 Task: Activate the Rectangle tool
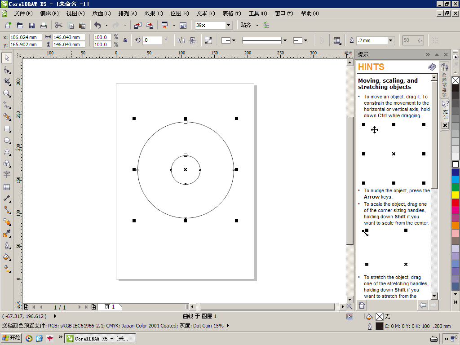(x=7, y=128)
